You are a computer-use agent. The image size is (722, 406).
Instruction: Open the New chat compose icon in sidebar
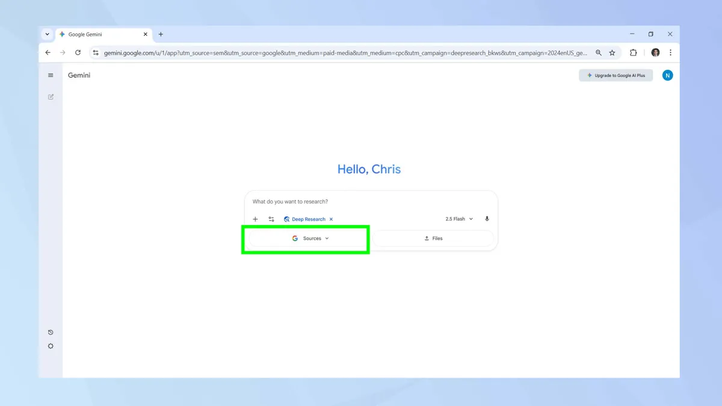51,96
